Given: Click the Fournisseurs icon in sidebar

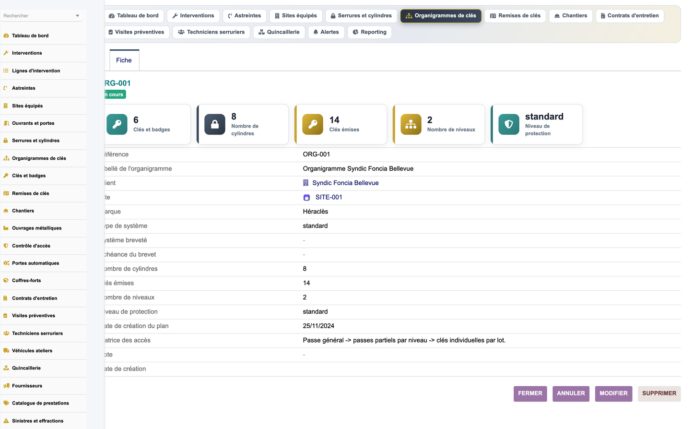Looking at the screenshot, I should (6, 386).
